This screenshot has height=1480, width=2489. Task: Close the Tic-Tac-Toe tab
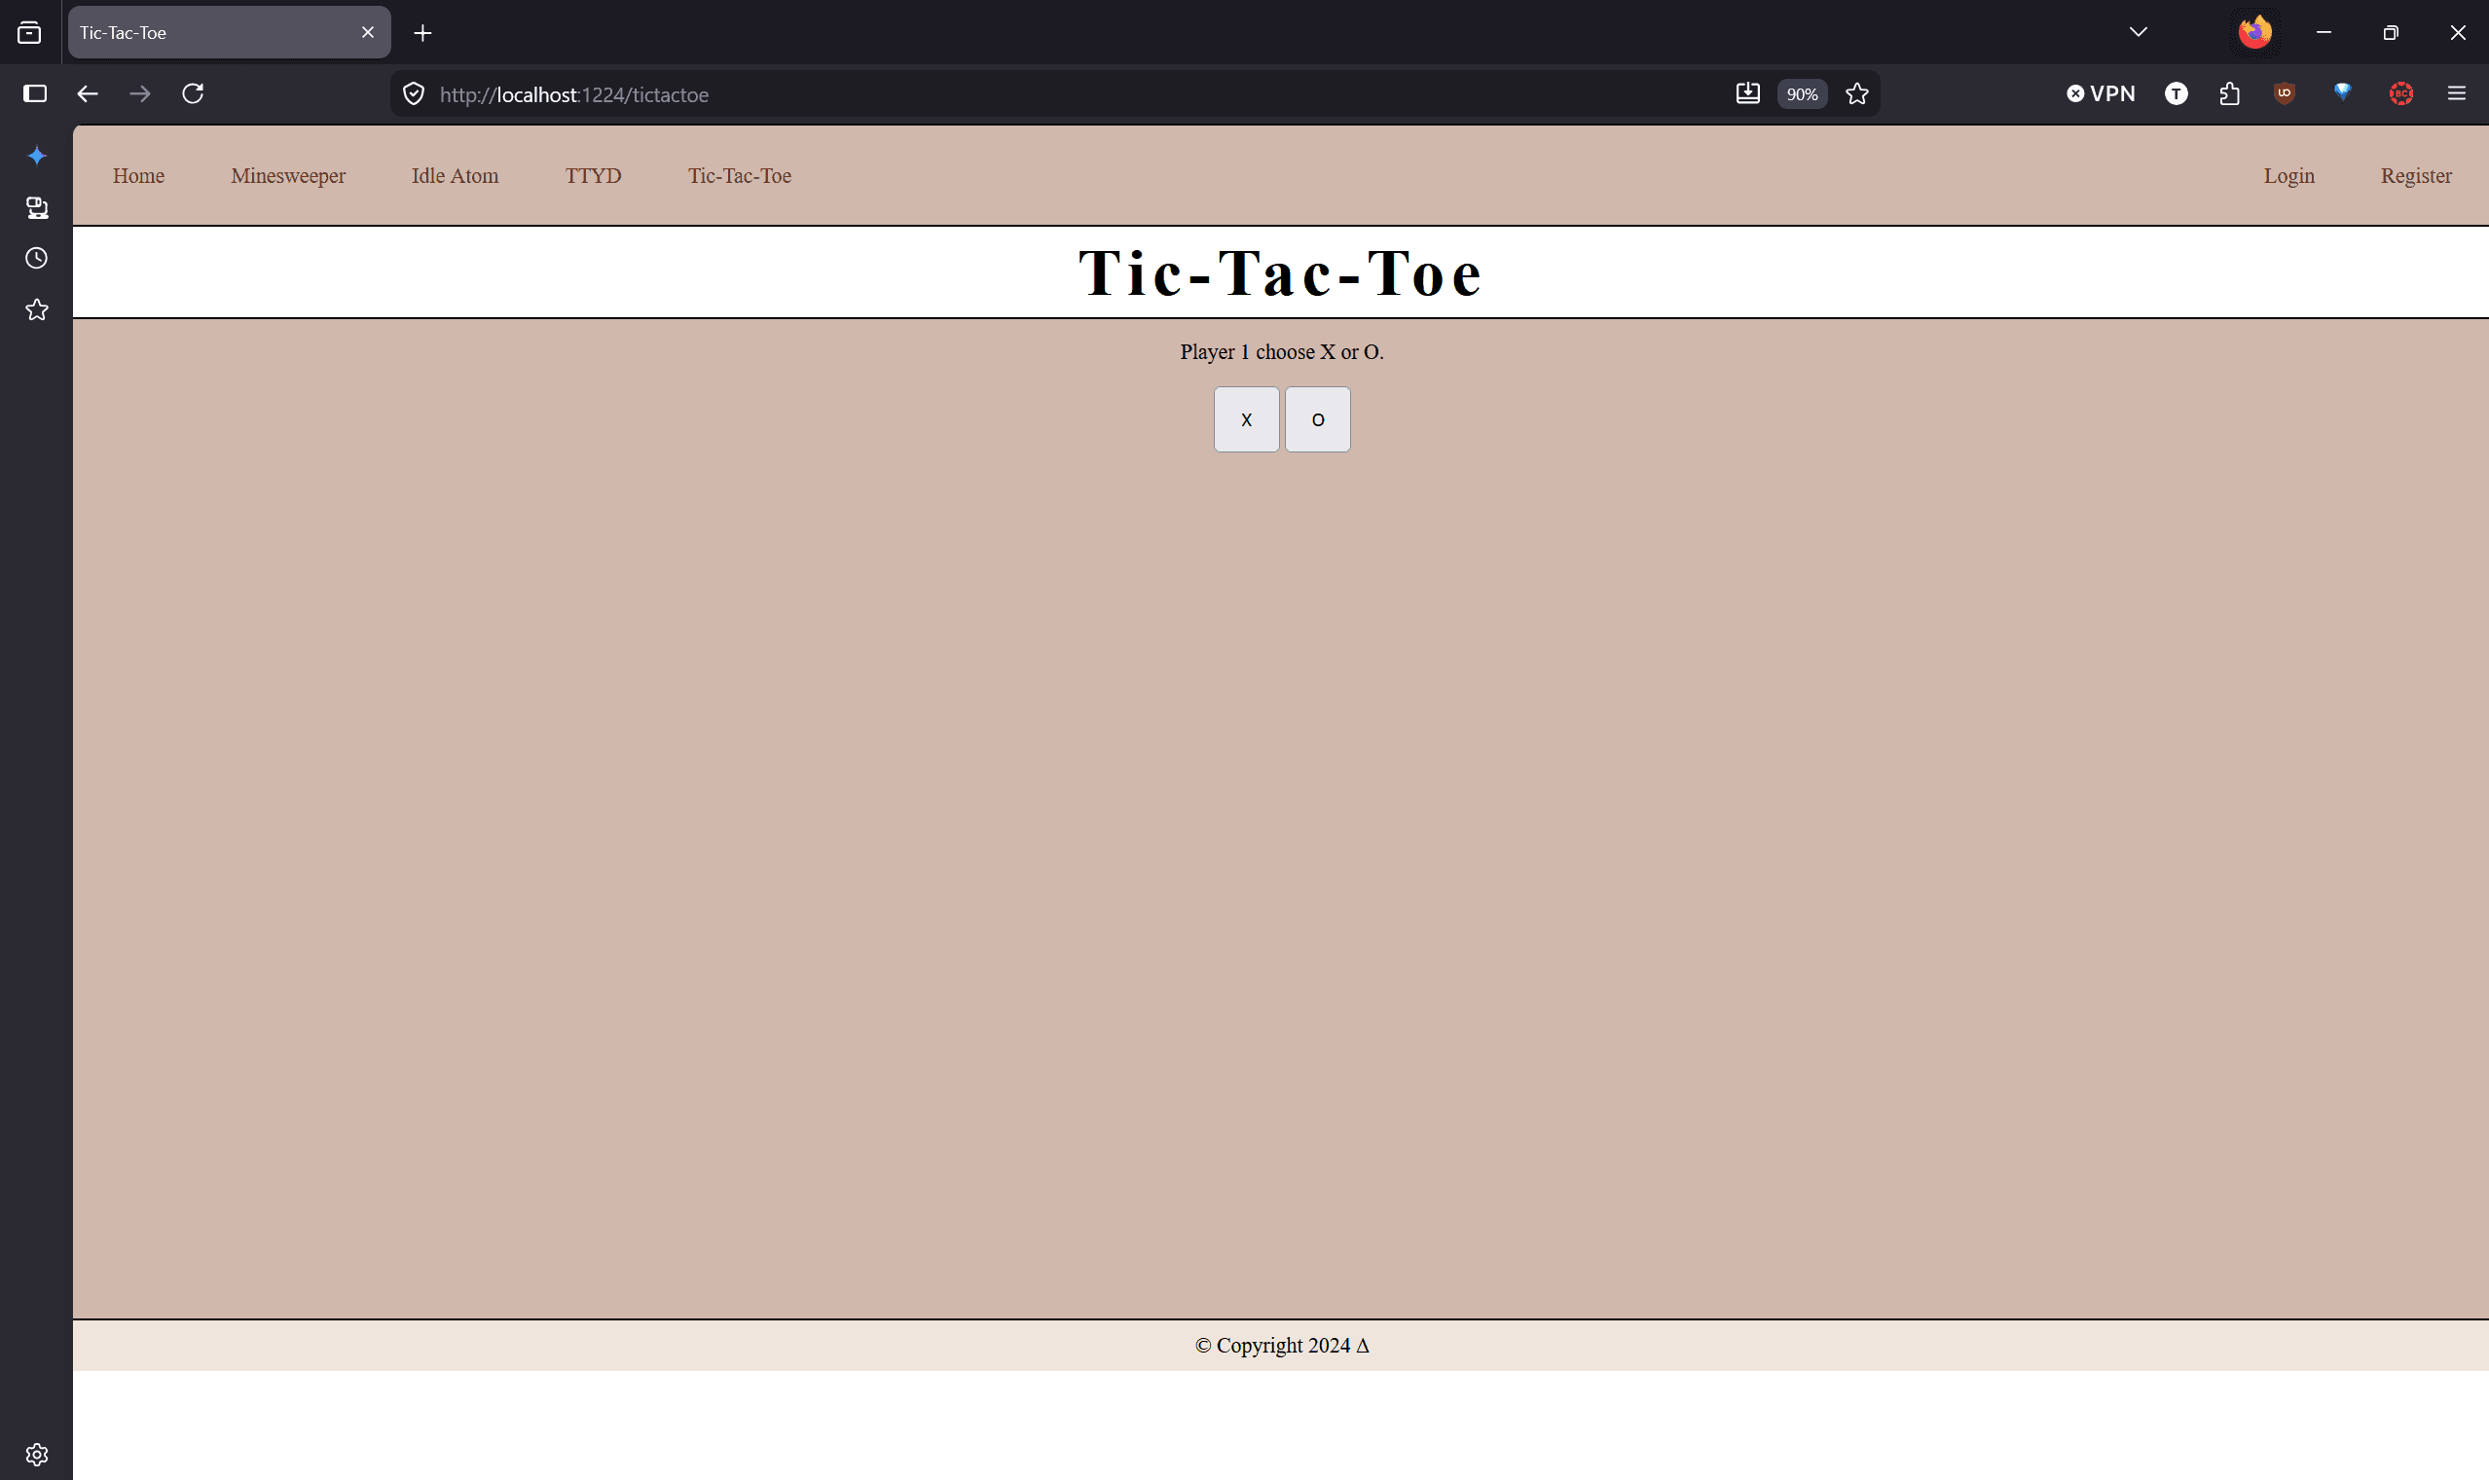[x=368, y=33]
